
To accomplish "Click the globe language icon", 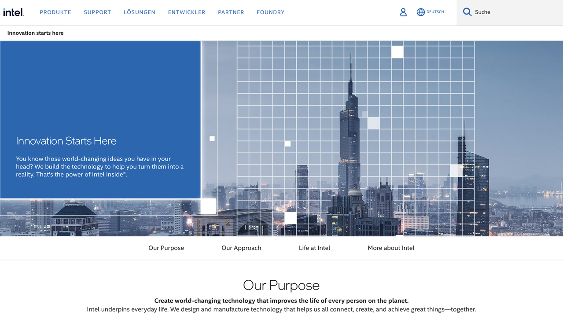I will pos(421,12).
